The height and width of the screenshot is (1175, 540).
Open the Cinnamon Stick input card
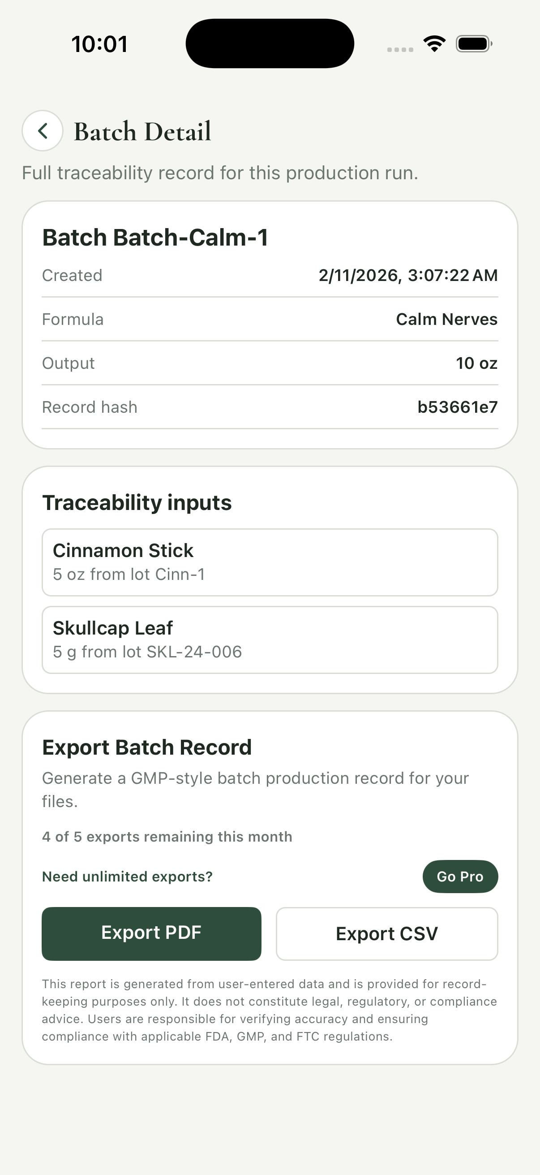tap(270, 562)
